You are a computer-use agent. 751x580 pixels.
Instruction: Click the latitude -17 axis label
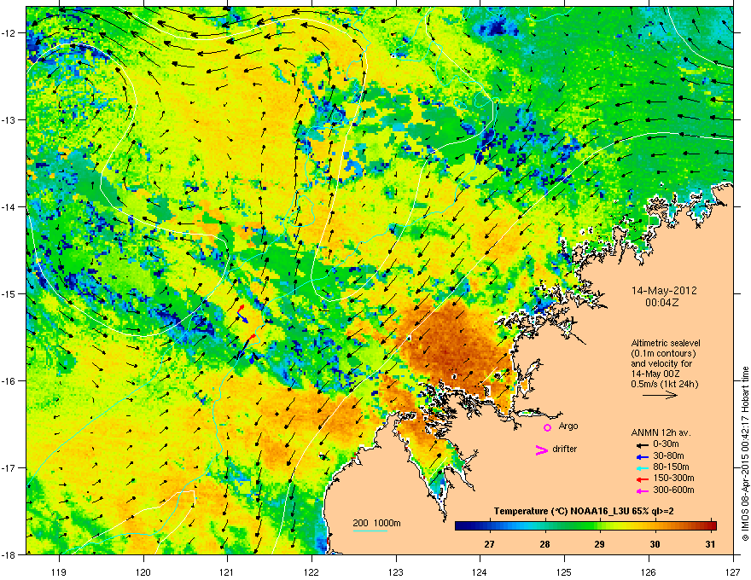coord(9,467)
